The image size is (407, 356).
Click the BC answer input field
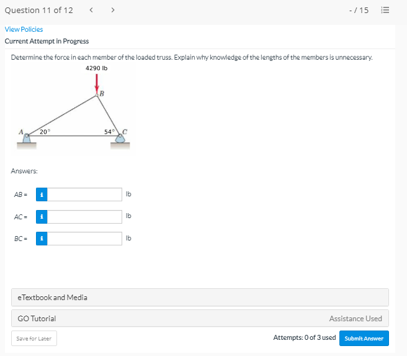84,239
